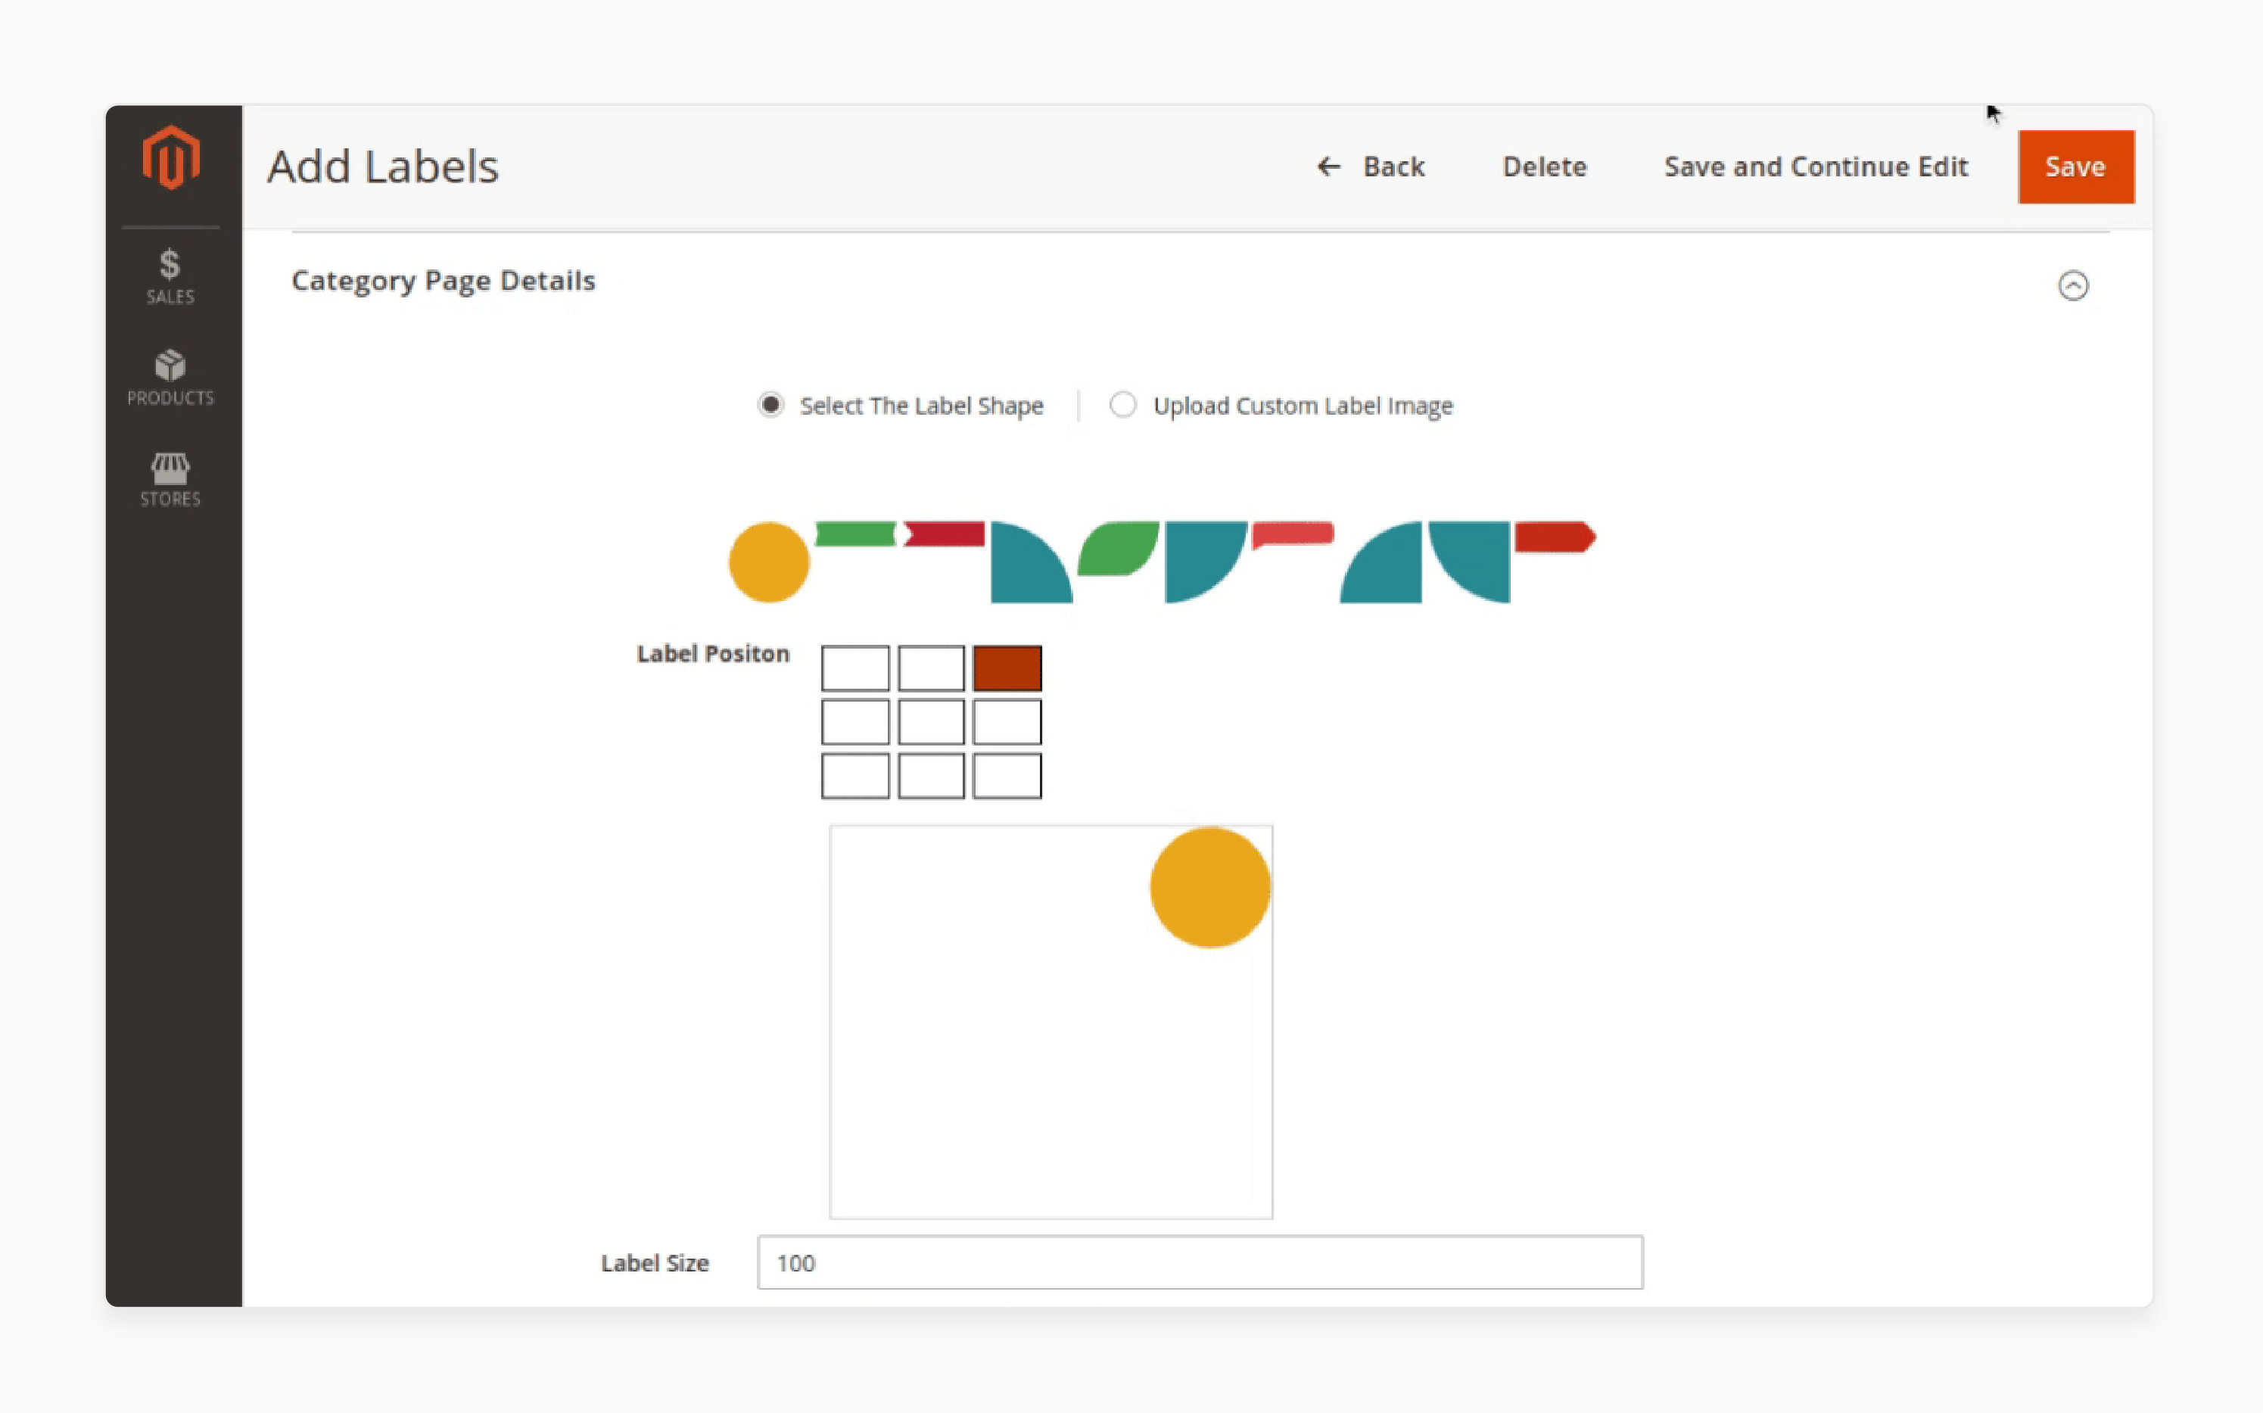Go back using the Back button
This screenshot has height=1413, width=2263.
click(1371, 167)
